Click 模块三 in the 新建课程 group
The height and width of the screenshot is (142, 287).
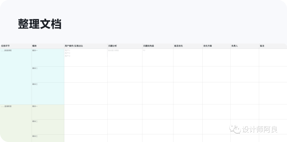(x=48, y=94)
